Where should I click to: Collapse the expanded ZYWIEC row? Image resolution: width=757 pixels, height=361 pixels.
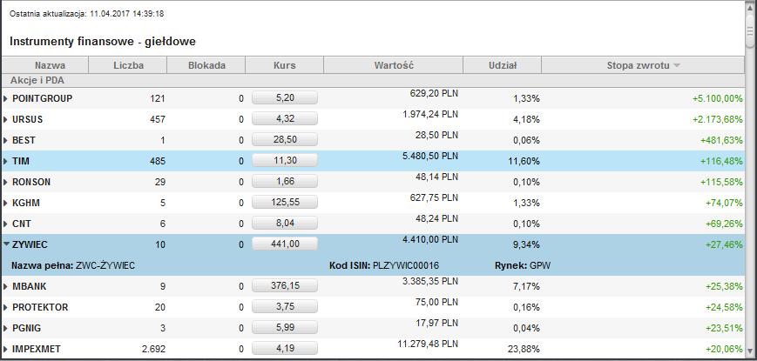click(x=6, y=244)
